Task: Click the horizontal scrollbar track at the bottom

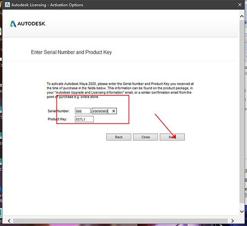Action: (x=120, y=221)
